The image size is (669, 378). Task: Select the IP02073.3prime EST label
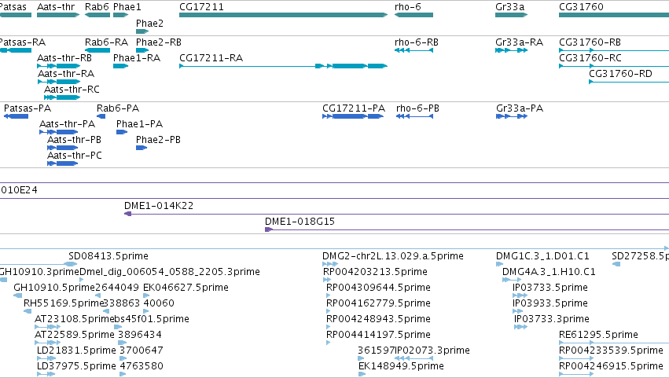tap(432, 350)
